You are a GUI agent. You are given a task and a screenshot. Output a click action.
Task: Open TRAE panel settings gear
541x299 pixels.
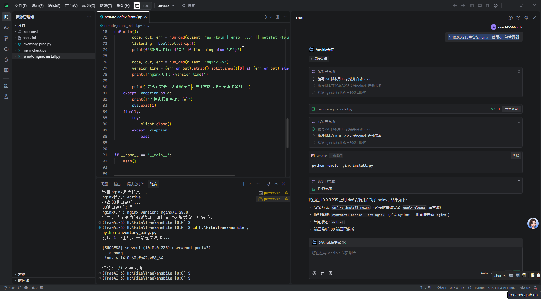tap(526, 18)
